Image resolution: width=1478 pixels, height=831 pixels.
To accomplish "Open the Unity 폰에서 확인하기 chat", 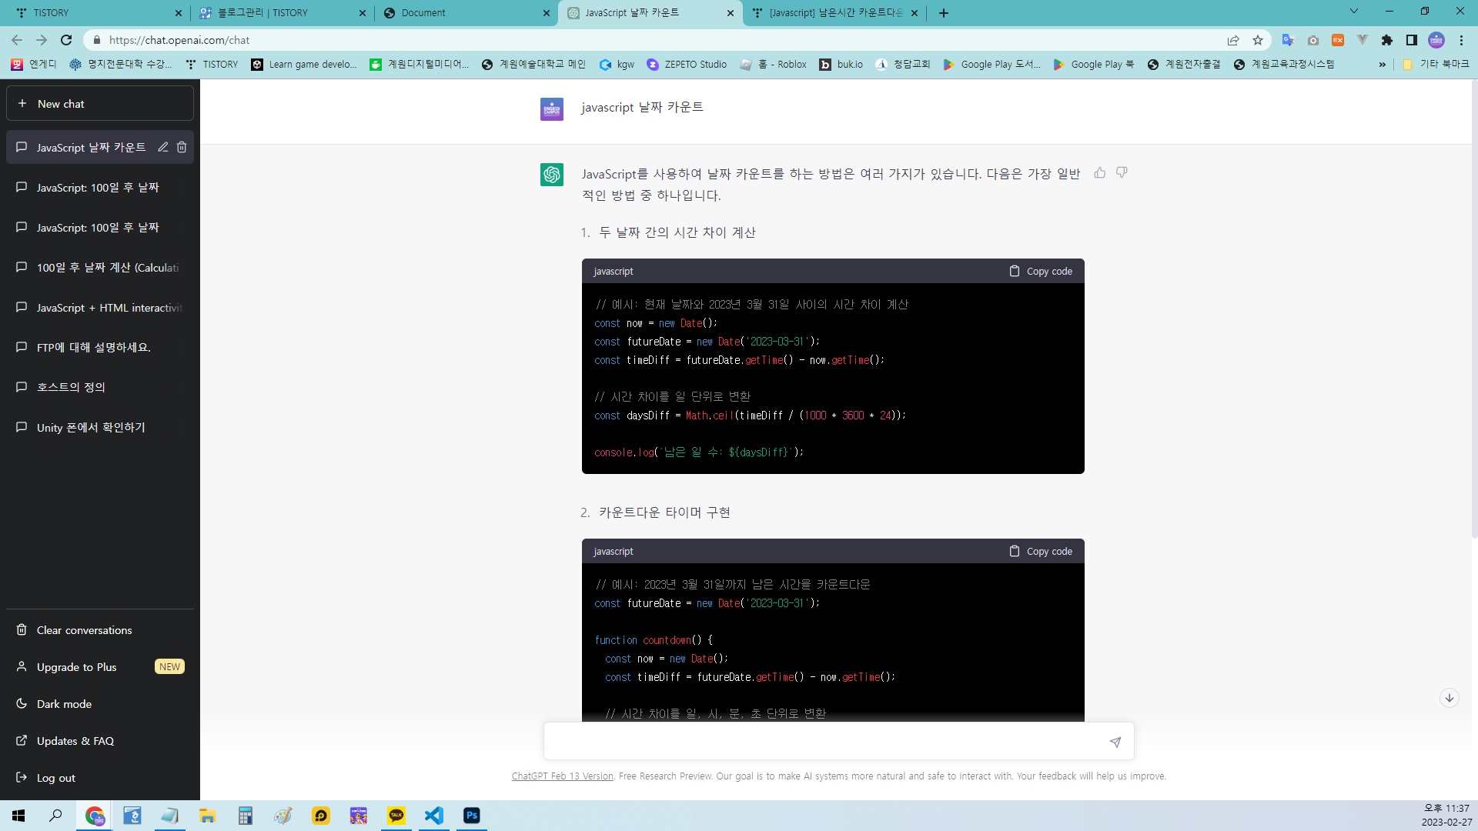I will point(100,427).
